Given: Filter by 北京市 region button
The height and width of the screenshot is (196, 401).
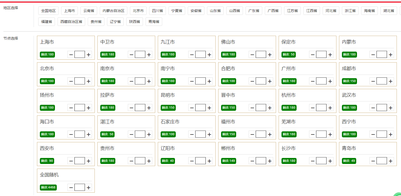Looking at the screenshot, I should pos(138,11).
